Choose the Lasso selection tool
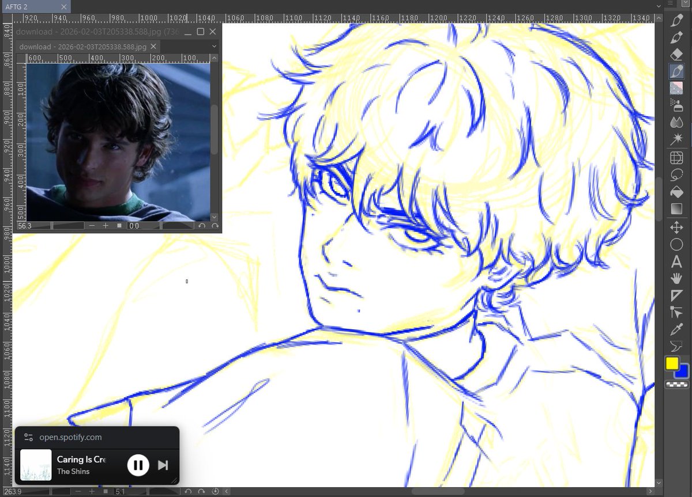692x497 pixels. (676, 174)
